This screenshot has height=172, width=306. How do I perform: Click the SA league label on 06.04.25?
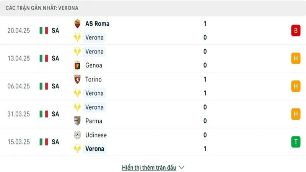coord(55,86)
